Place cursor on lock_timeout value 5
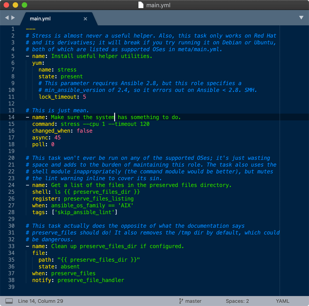The height and width of the screenshot is (306, 309). (x=84, y=97)
